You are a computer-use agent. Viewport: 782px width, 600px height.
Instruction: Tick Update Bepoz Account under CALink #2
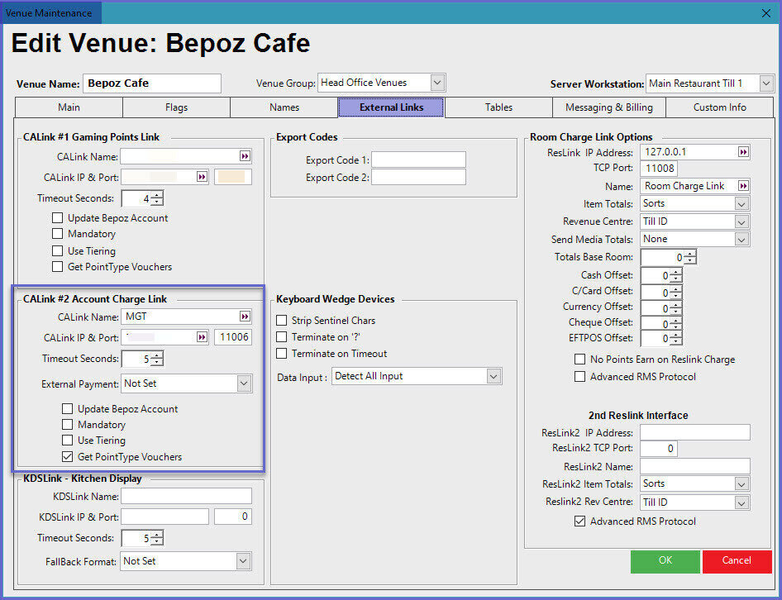[67, 409]
